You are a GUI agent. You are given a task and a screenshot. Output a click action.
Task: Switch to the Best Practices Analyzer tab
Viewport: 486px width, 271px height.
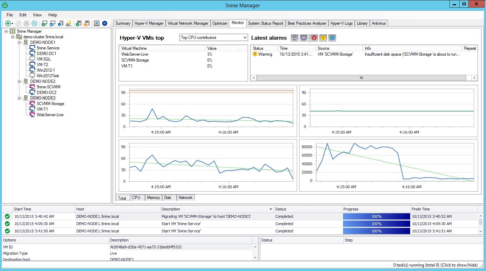pos(306,23)
